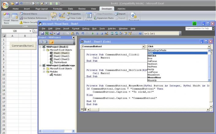The image size is (216, 134).
Task: Collapse Book1 Microsoft Excel Objects folder
Action: click(x=44, y=50)
